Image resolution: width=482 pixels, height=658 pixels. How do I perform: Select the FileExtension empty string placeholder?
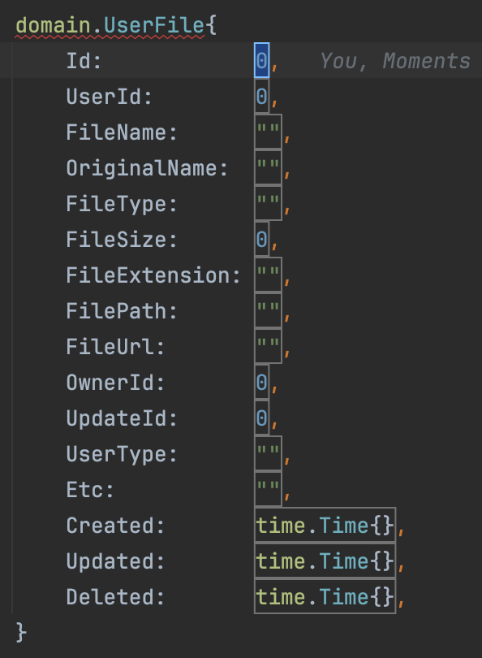point(269,275)
